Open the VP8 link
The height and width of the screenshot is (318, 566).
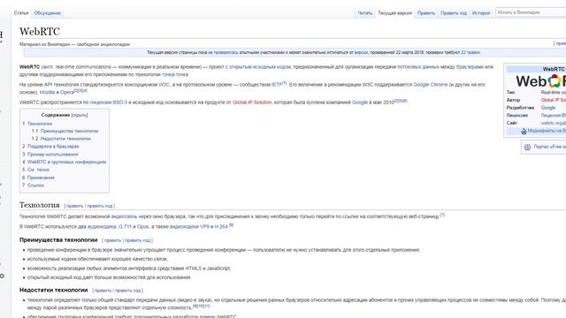[x=204, y=227]
